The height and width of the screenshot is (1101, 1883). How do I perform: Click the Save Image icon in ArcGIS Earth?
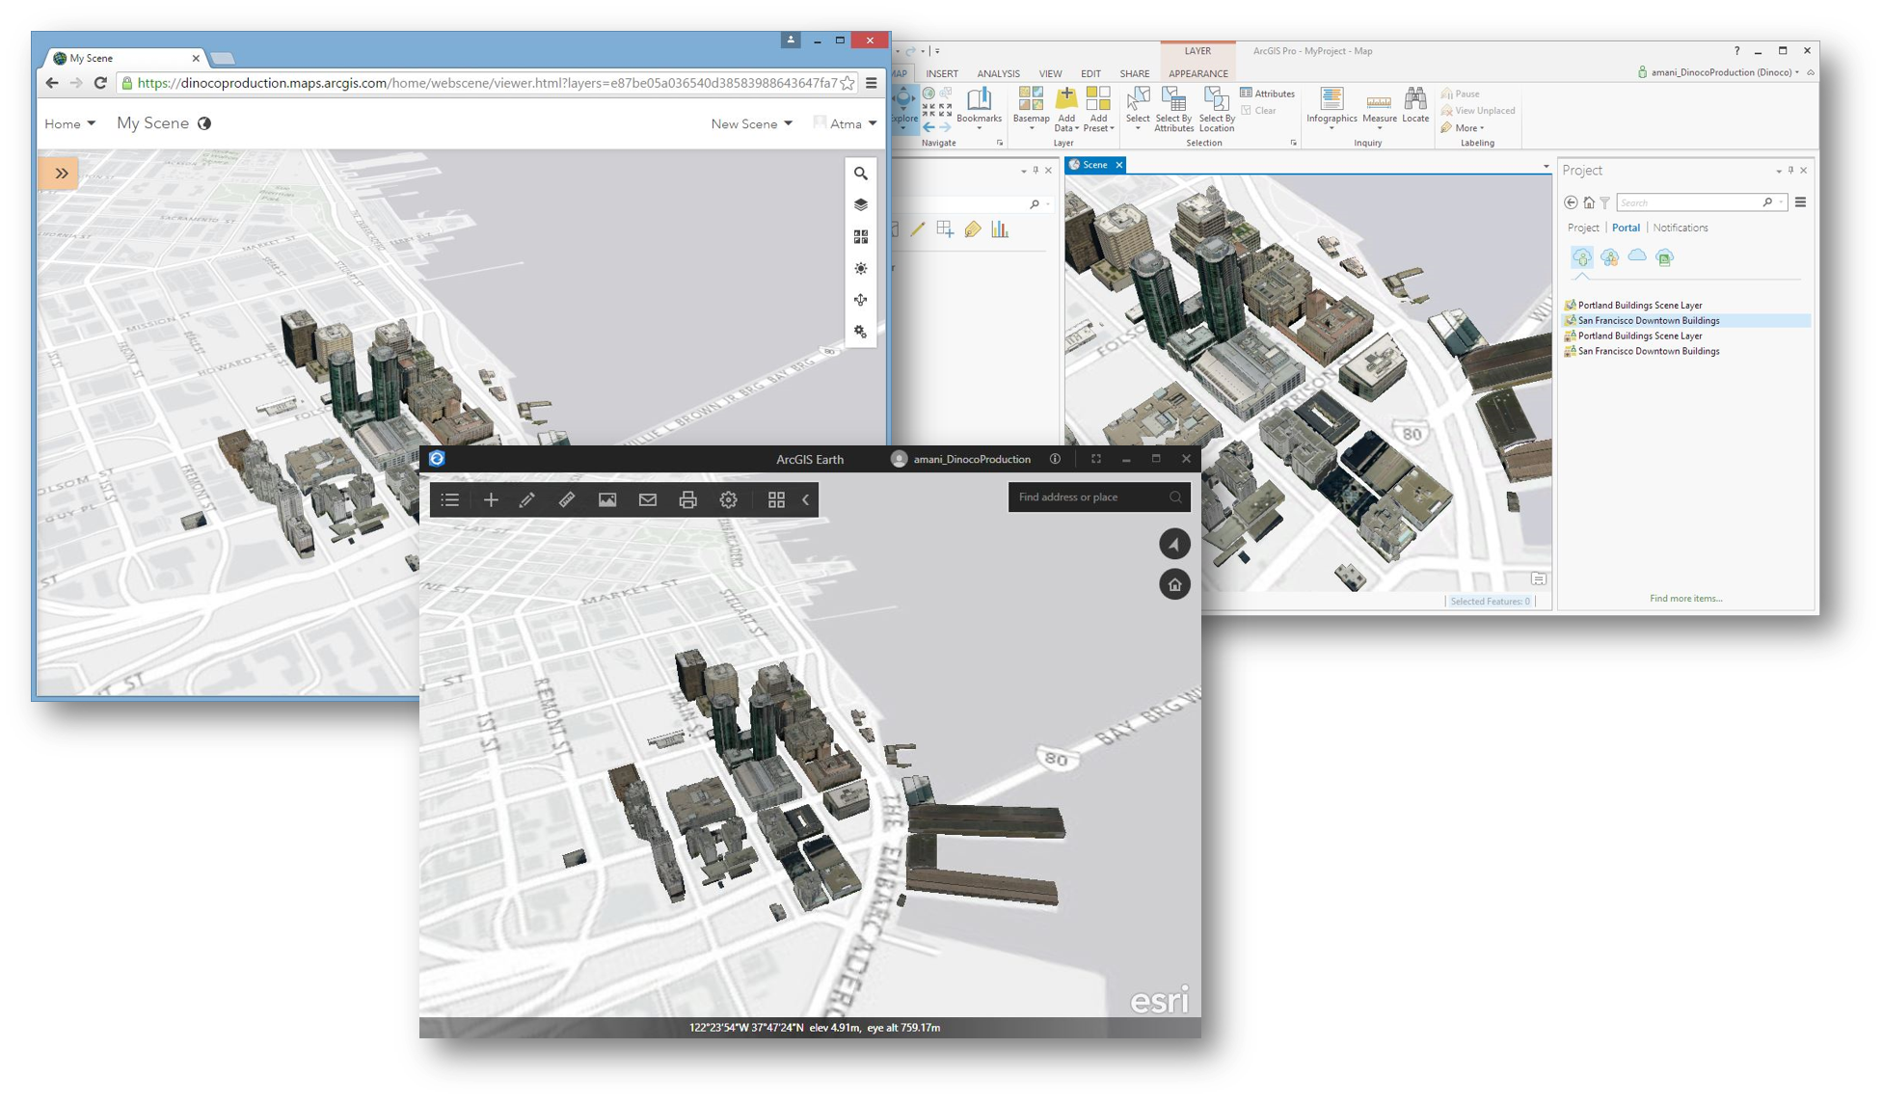coord(607,499)
